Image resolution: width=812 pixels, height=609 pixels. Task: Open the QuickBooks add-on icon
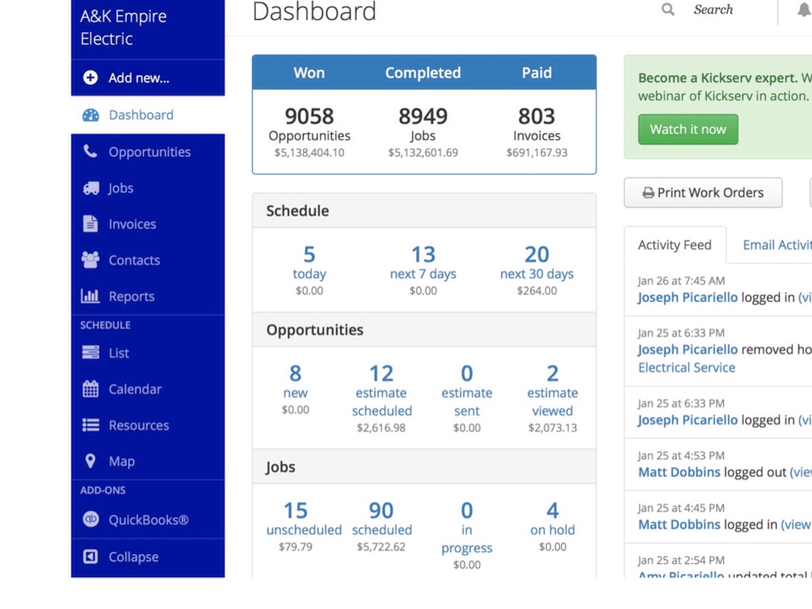90,520
